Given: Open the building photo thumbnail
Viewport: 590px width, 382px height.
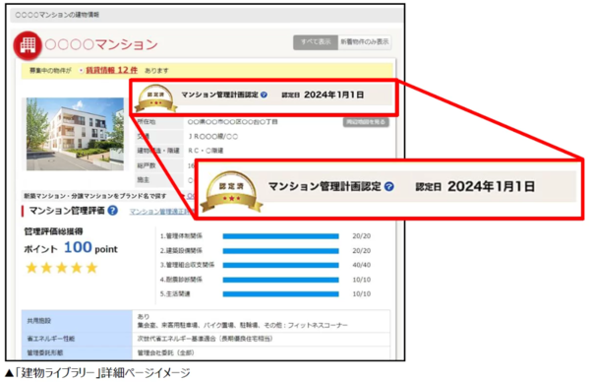Looking at the screenshot, I should (75, 134).
